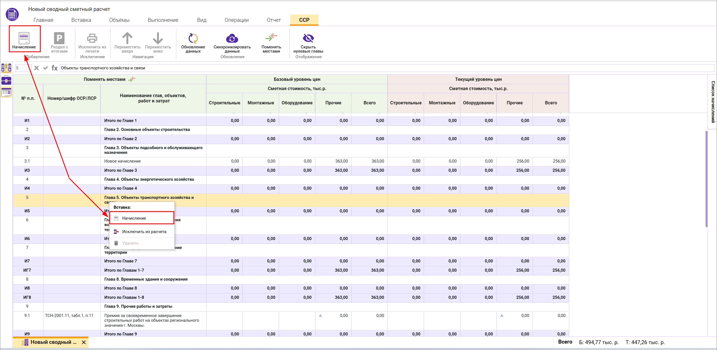Image resolution: width=717 pixels, height=350 pixels.
Task: Select Исключить из расчета menu entry
Action: [144, 232]
